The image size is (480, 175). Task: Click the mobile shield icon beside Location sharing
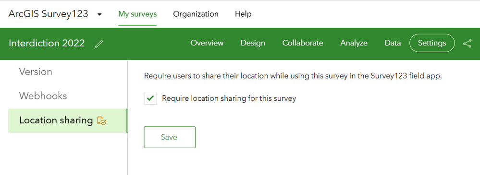click(102, 121)
